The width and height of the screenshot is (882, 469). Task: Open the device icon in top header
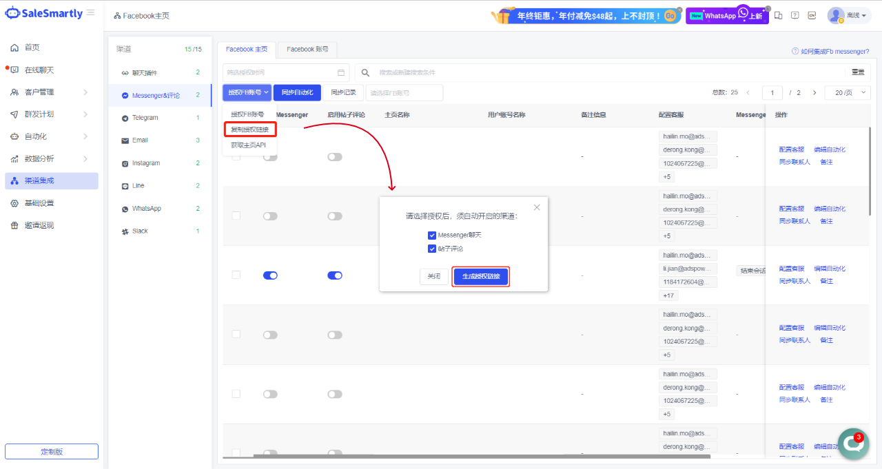coord(779,15)
